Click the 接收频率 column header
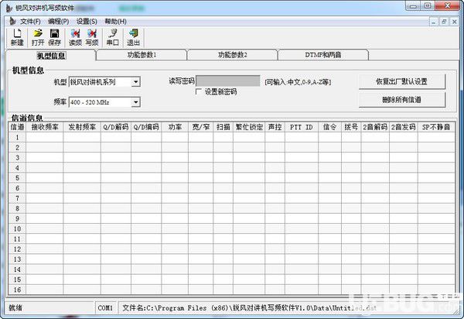 click(45, 127)
